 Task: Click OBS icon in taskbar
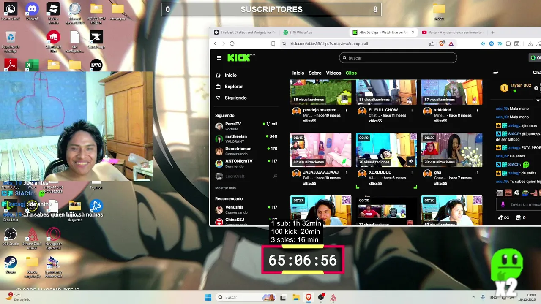point(321,297)
